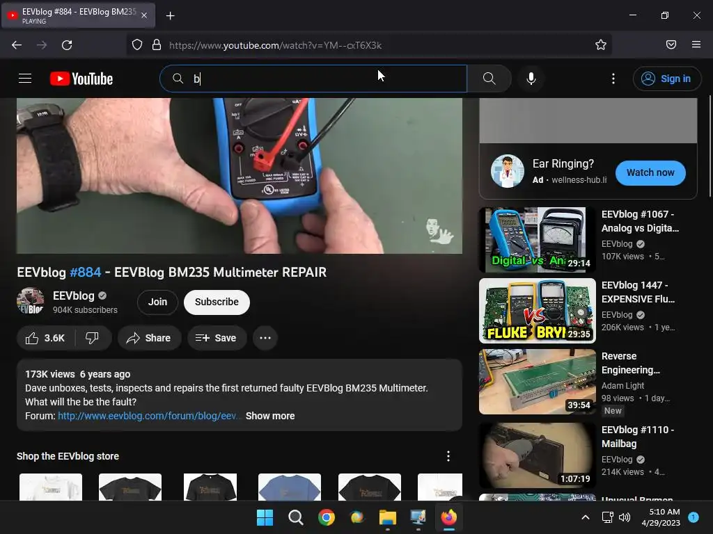Open Reverse Engineering video thumbnail
The image size is (713, 534).
(538, 382)
